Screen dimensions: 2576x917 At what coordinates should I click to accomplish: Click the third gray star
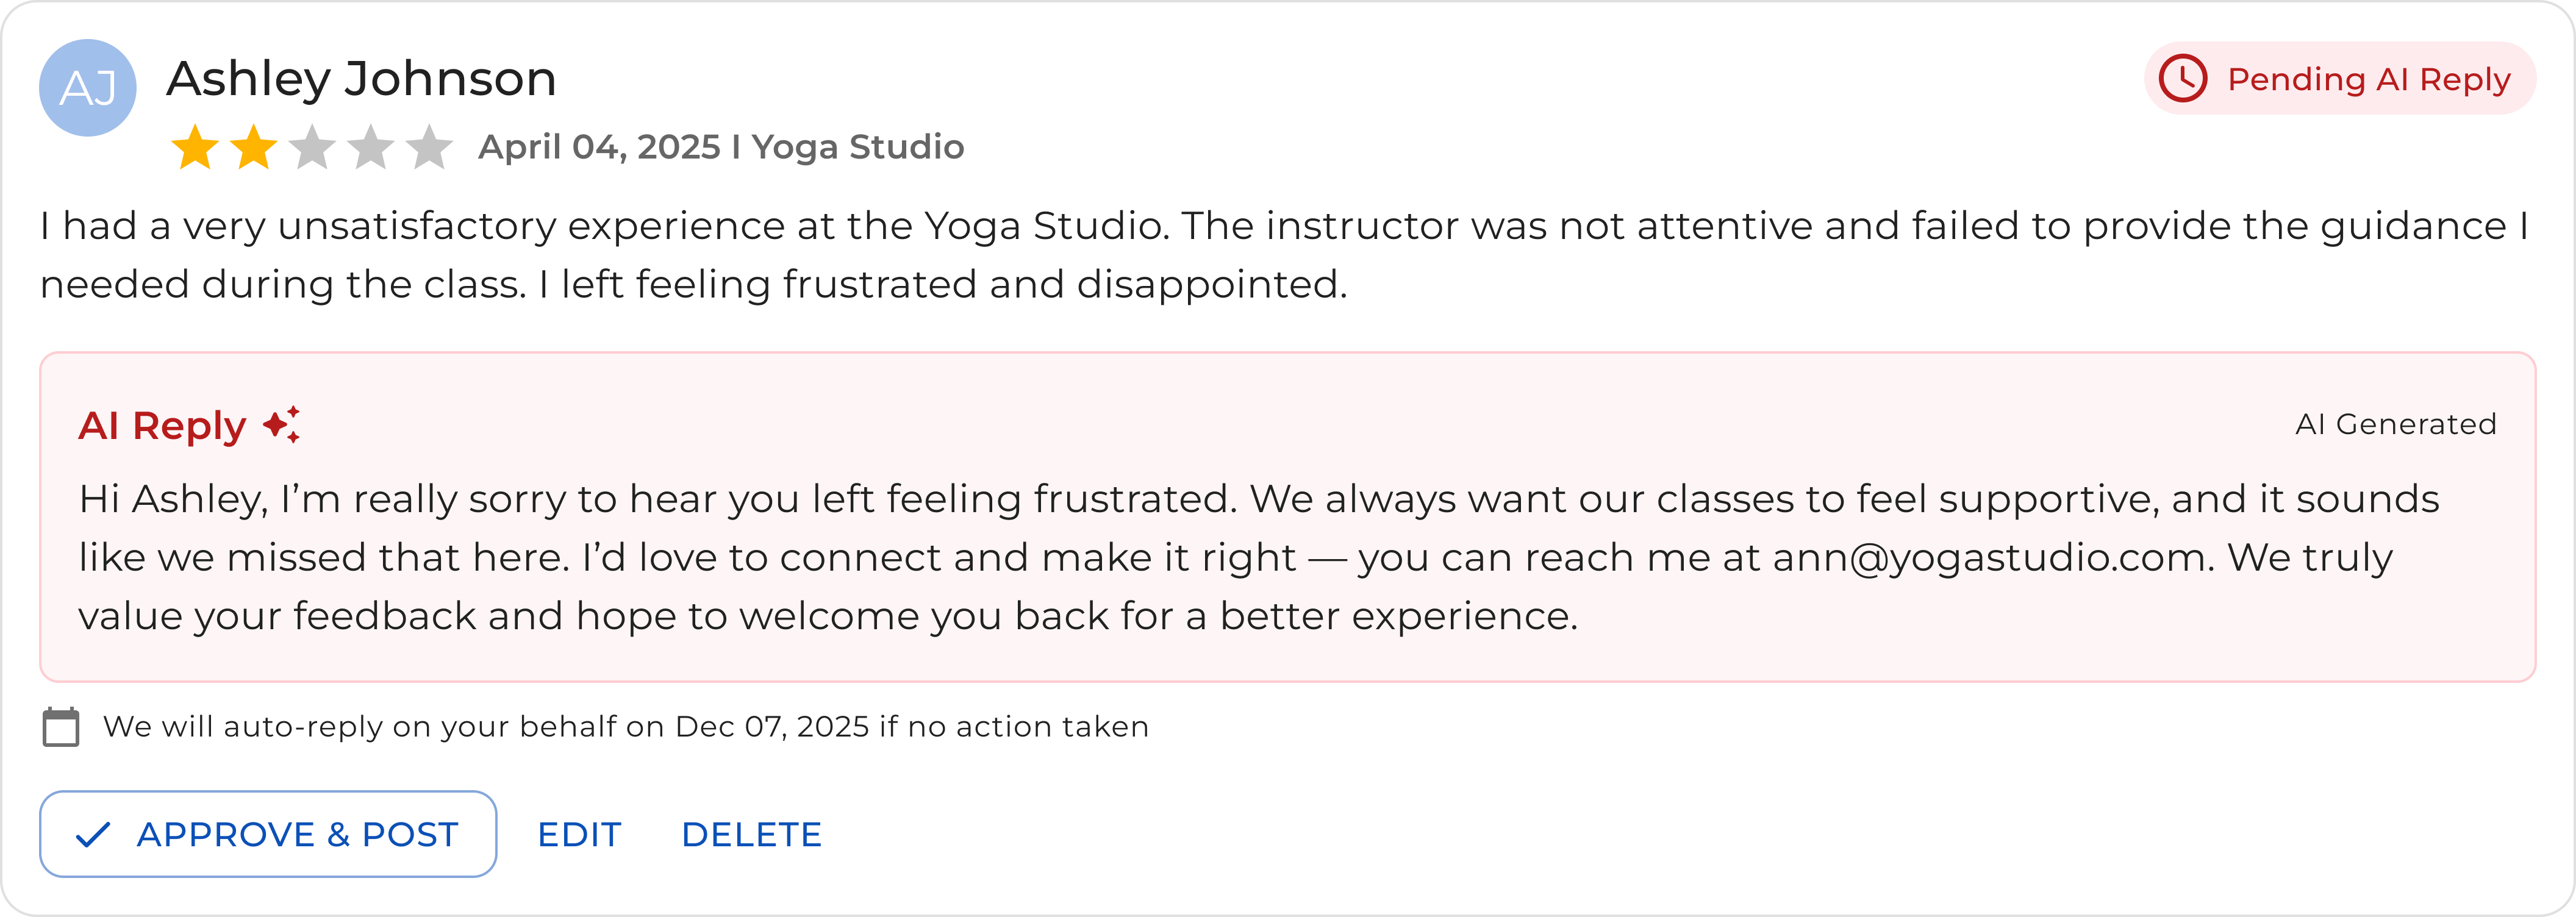[312, 147]
